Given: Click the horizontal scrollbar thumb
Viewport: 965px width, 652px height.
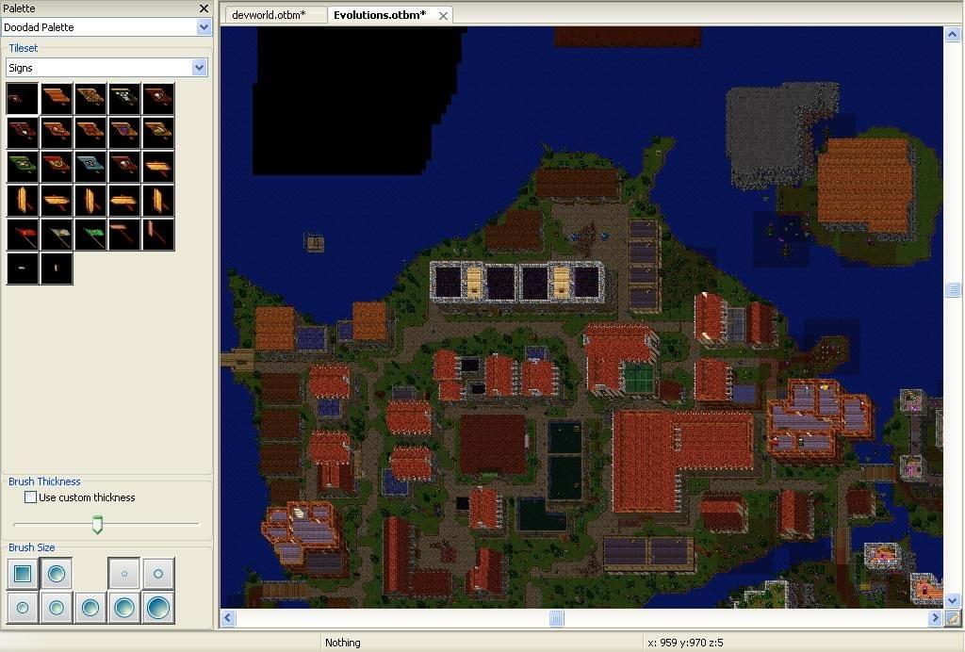Looking at the screenshot, I should (x=556, y=617).
